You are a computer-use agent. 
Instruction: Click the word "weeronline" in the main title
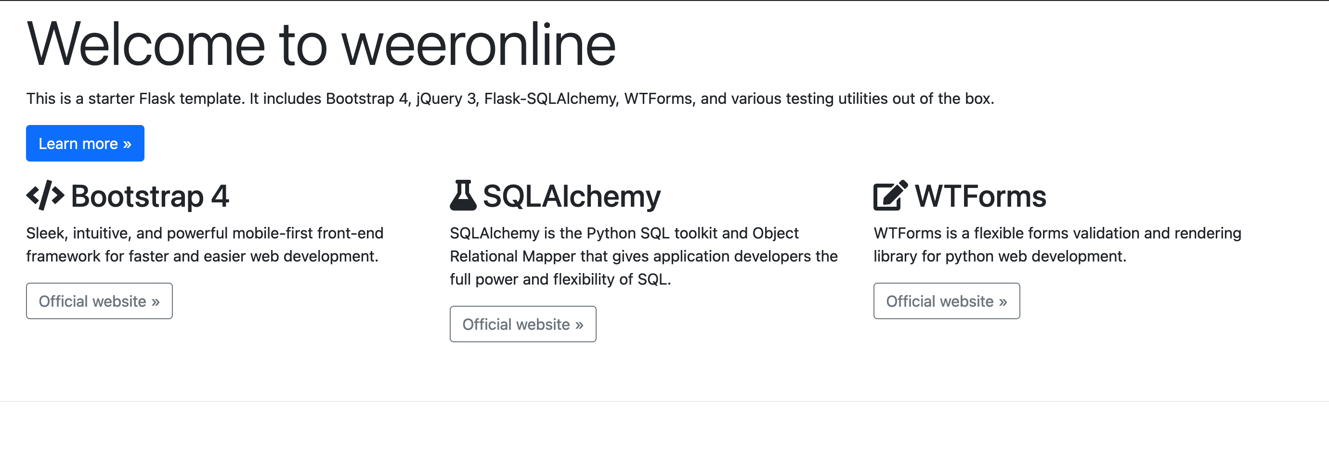[x=478, y=45]
